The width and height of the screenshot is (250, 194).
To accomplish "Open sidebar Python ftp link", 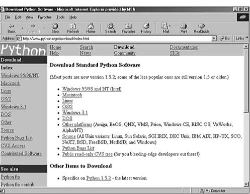I will click(10, 177).
